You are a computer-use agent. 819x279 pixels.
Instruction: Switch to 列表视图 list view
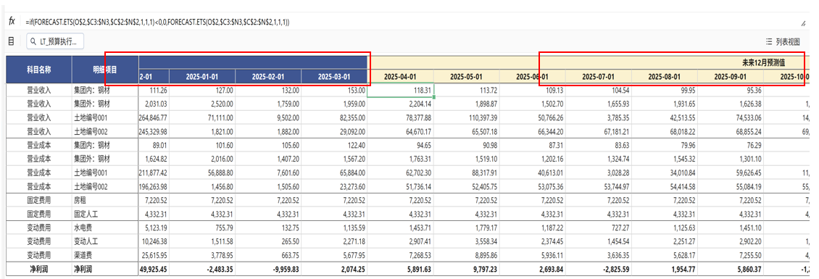pyautogui.click(x=783, y=41)
